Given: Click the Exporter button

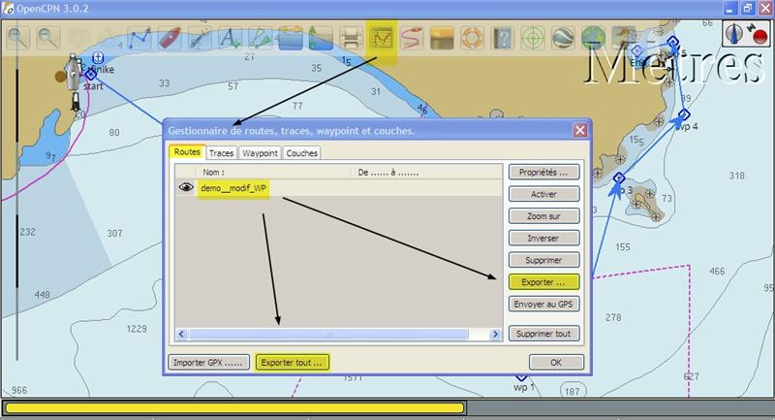Looking at the screenshot, I should pos(544,282).
